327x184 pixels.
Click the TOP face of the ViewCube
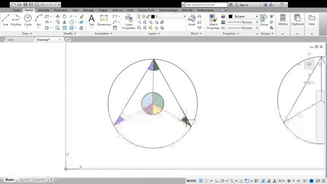point(309,64)
